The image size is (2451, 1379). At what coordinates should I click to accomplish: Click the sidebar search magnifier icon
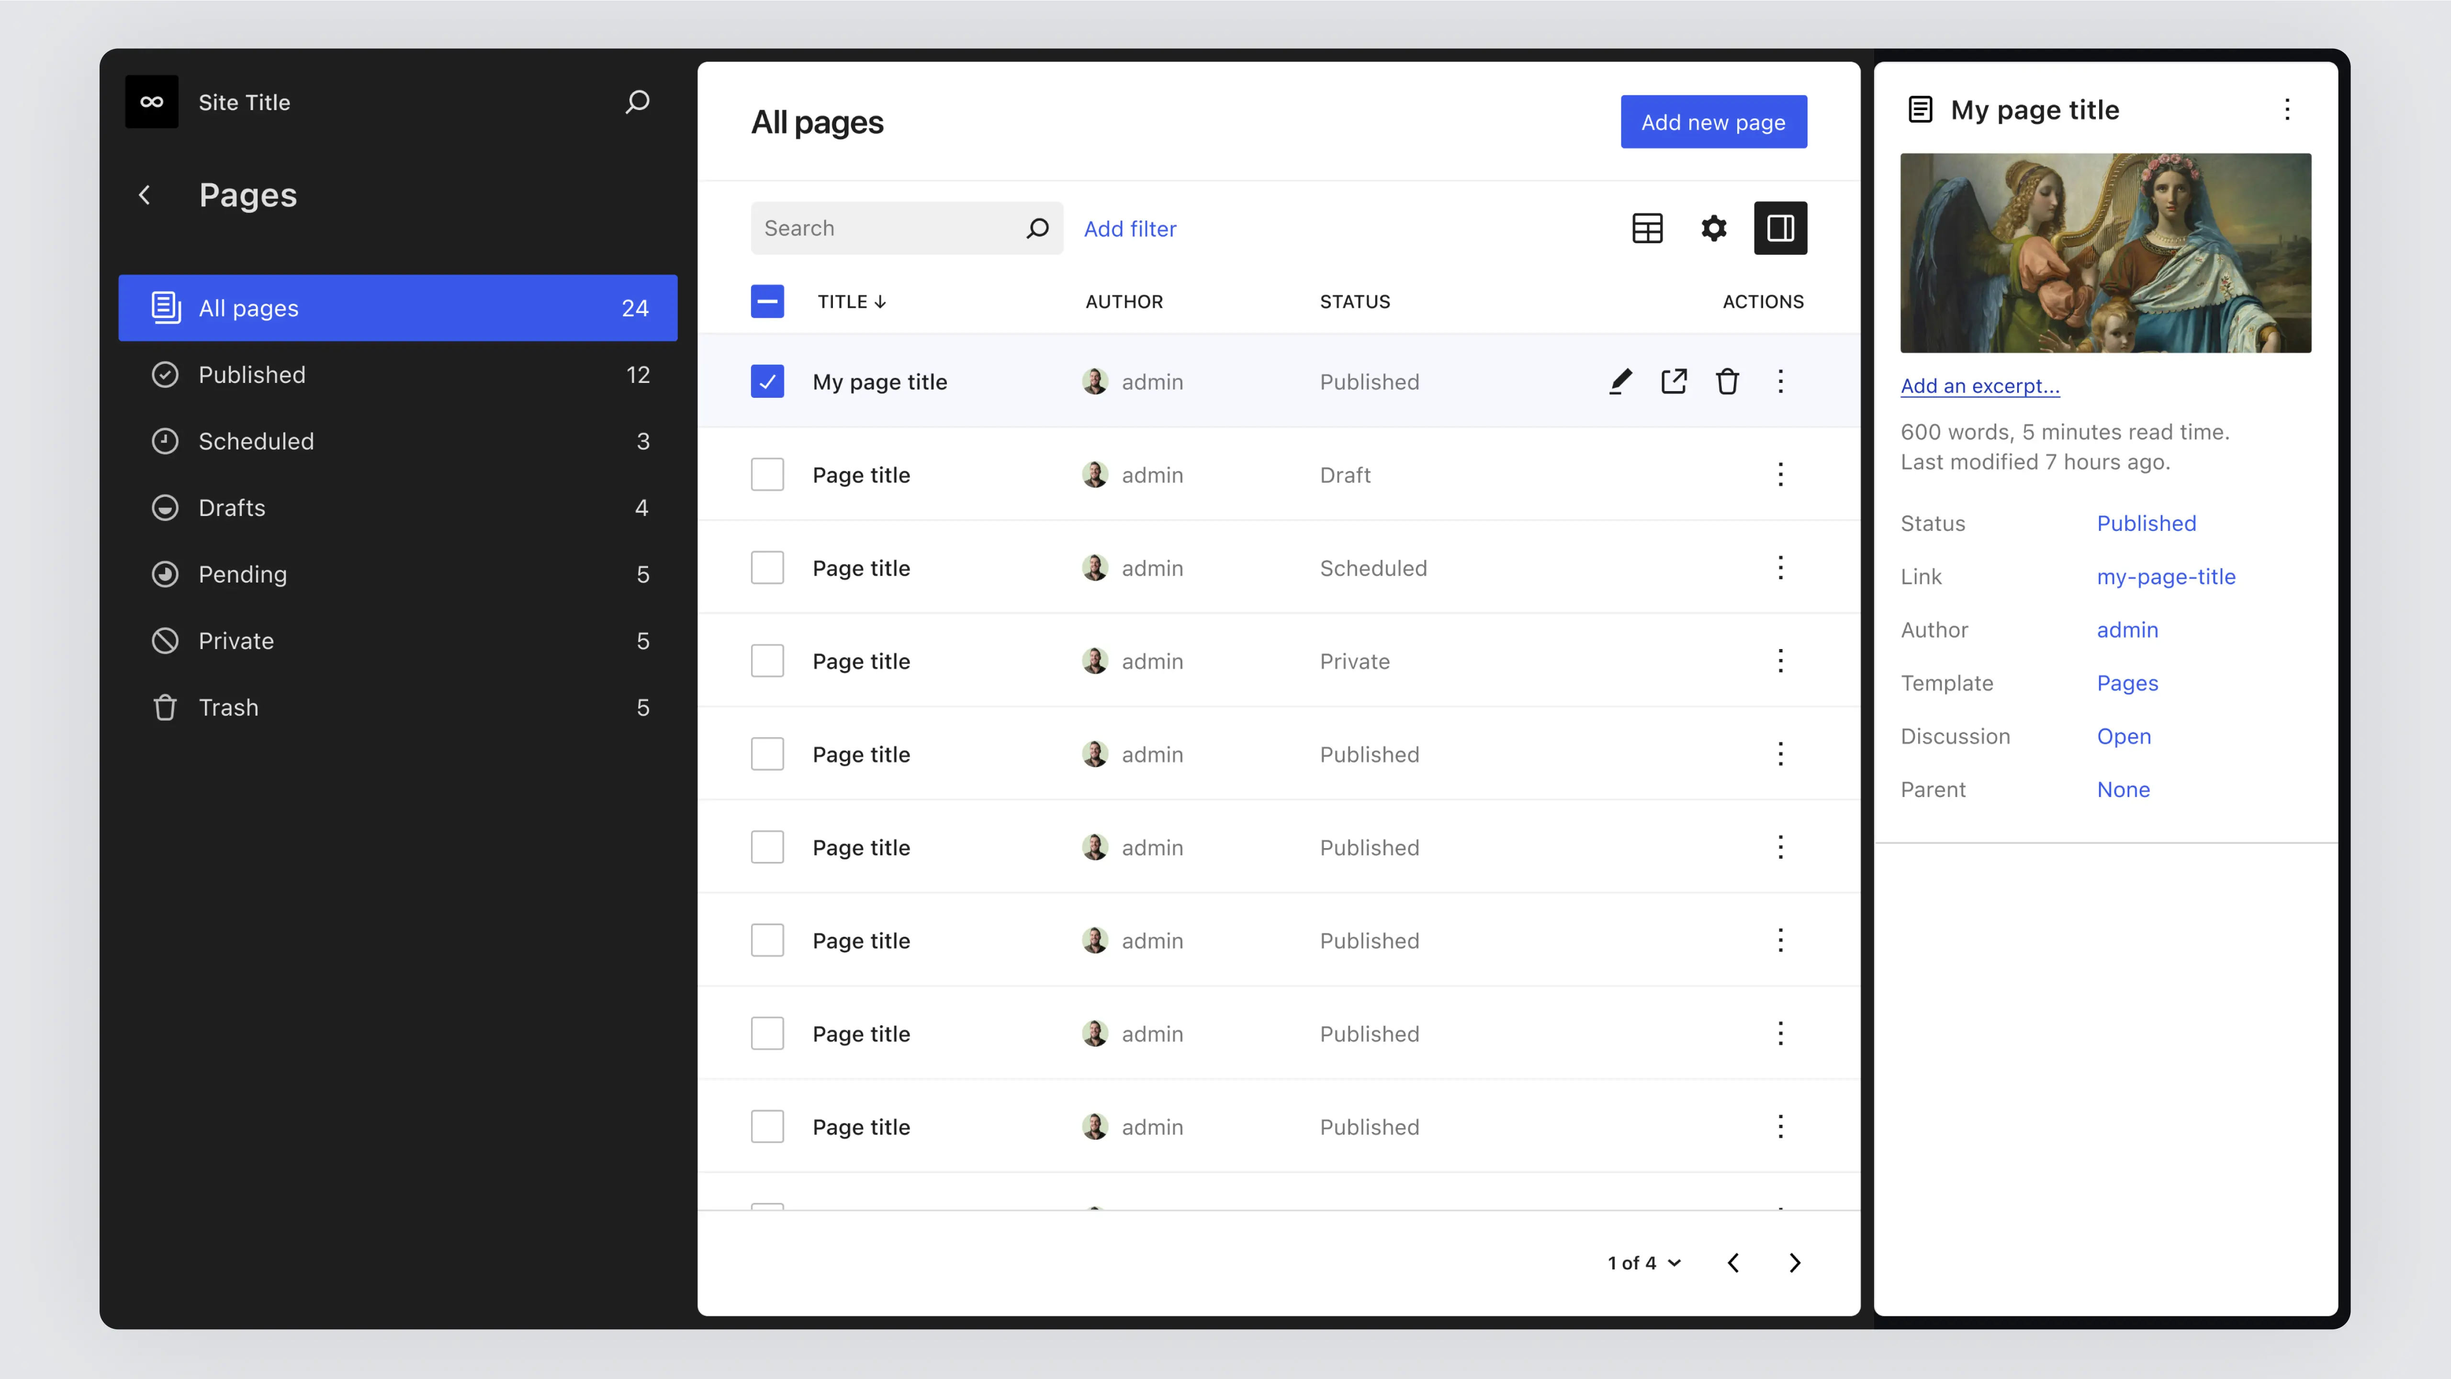tap(638, 102)
